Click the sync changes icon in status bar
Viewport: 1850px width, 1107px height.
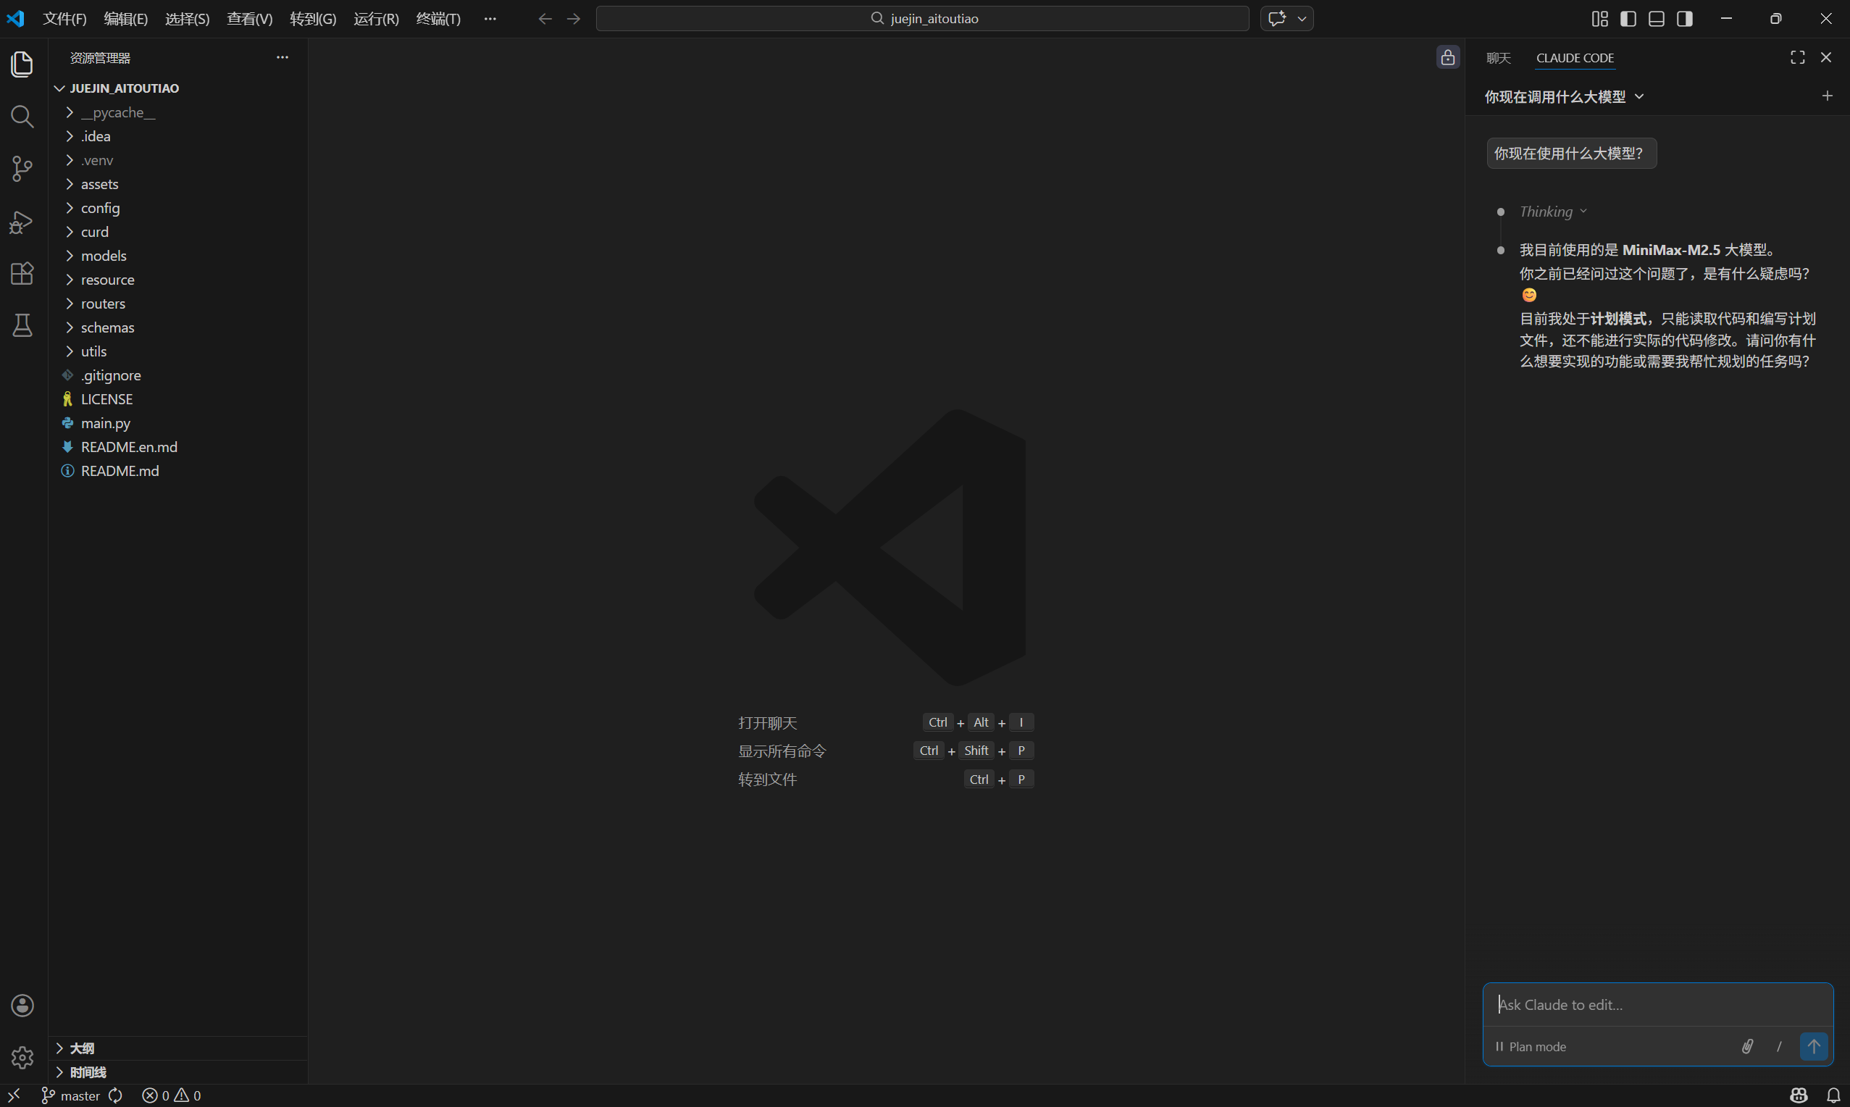click(x=116, y=1095)
